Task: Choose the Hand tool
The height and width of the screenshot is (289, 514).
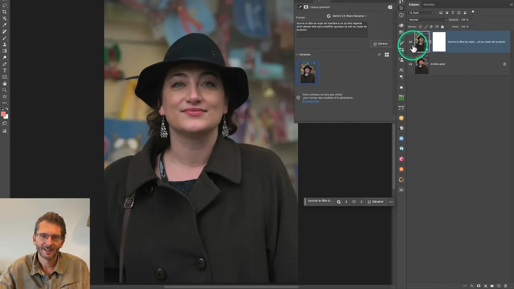Action: 5,83
